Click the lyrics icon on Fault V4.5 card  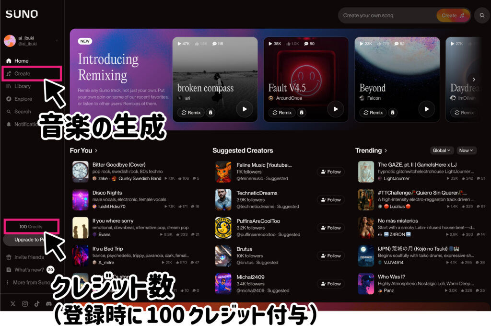tap(302, 113)
